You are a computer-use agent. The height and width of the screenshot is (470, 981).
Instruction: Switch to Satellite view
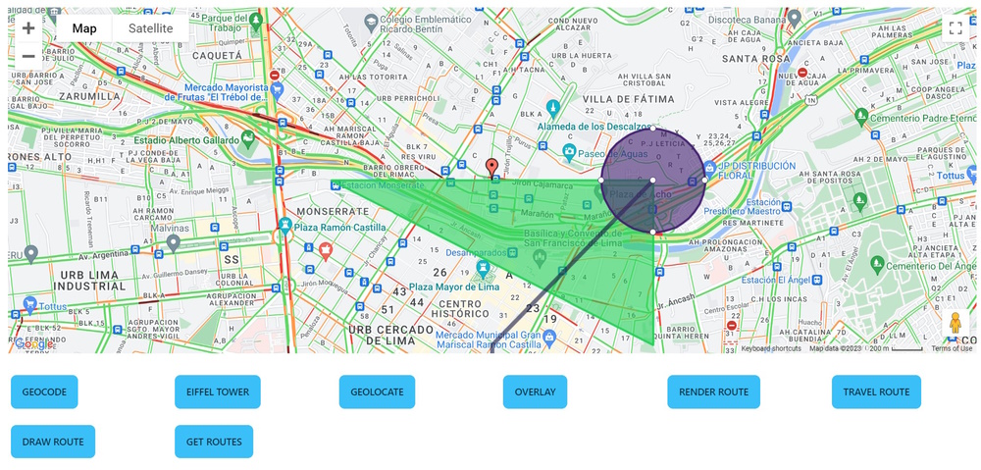pos(151,28)
